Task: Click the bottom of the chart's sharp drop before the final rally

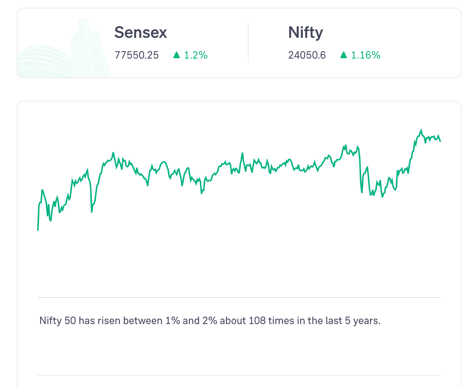Action: (x=362, y=192)
